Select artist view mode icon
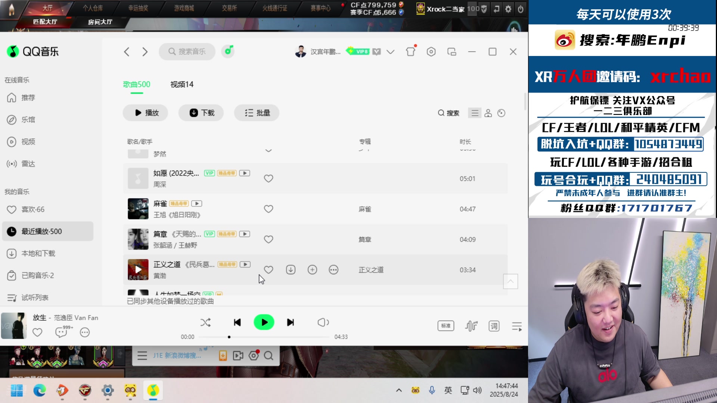The width and height of the screenshot is (717, 403). point(488,113)
